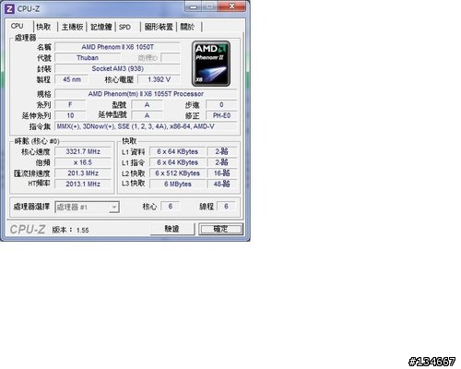
Task: Click the L1 指令 value 6 x 64 KBytes
Action: point(177,162)
